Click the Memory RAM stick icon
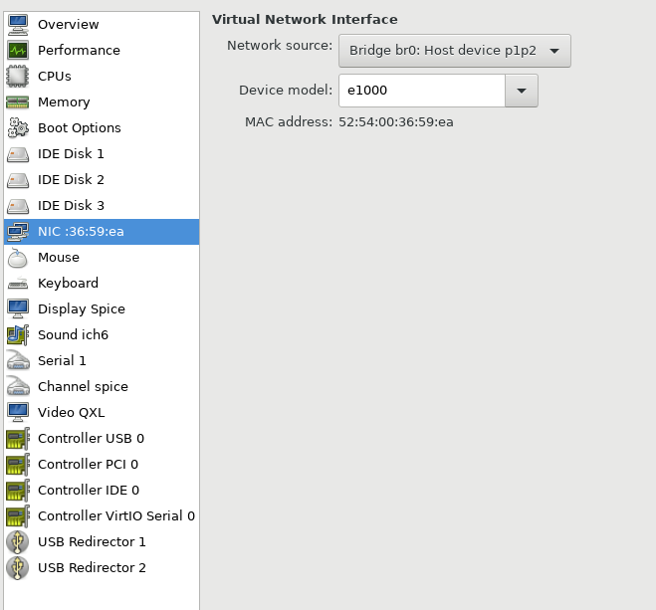This screenshot has height=610, width=656. [x=18, y=102]
